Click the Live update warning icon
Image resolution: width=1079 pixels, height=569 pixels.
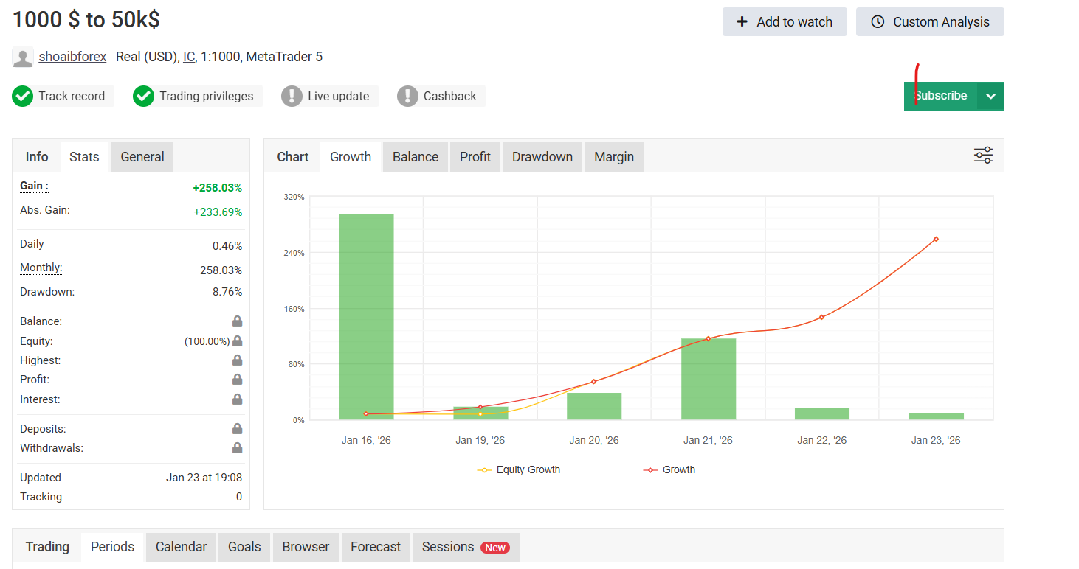pyautogui.click(x=292, y=96)
